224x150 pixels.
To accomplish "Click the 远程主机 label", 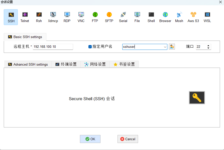I will click(21, 47).
